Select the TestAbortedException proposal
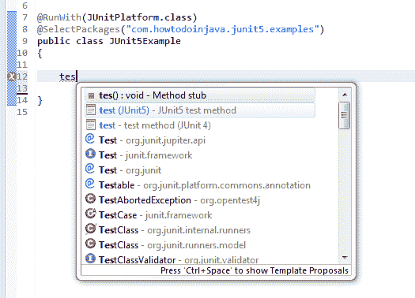Viewport: 415px width, 298px height. (200, 200)
